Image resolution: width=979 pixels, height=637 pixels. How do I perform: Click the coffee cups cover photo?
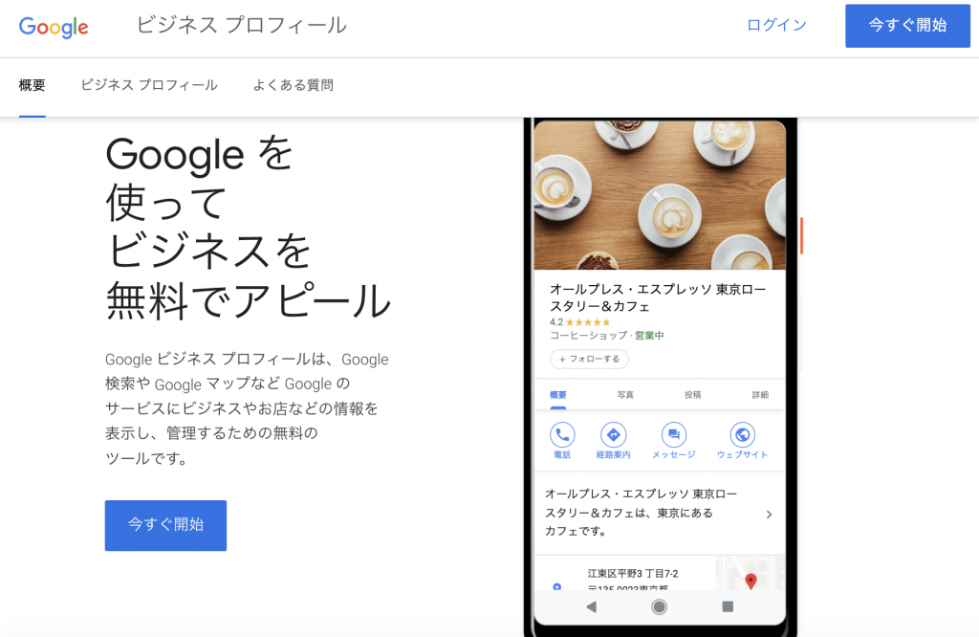click(660, 195)
